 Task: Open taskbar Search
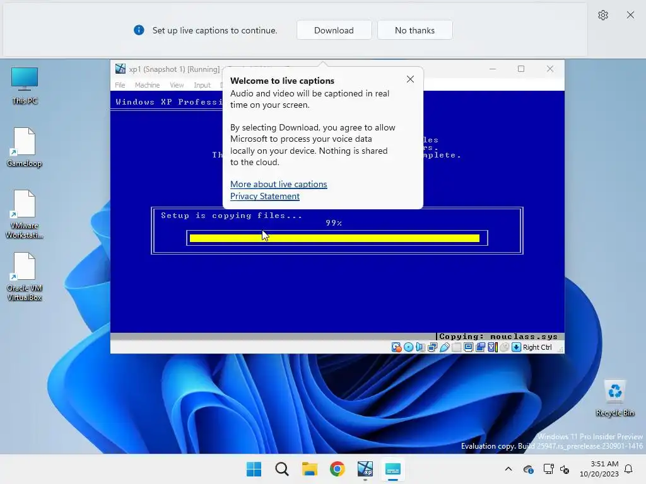[282, 469]
